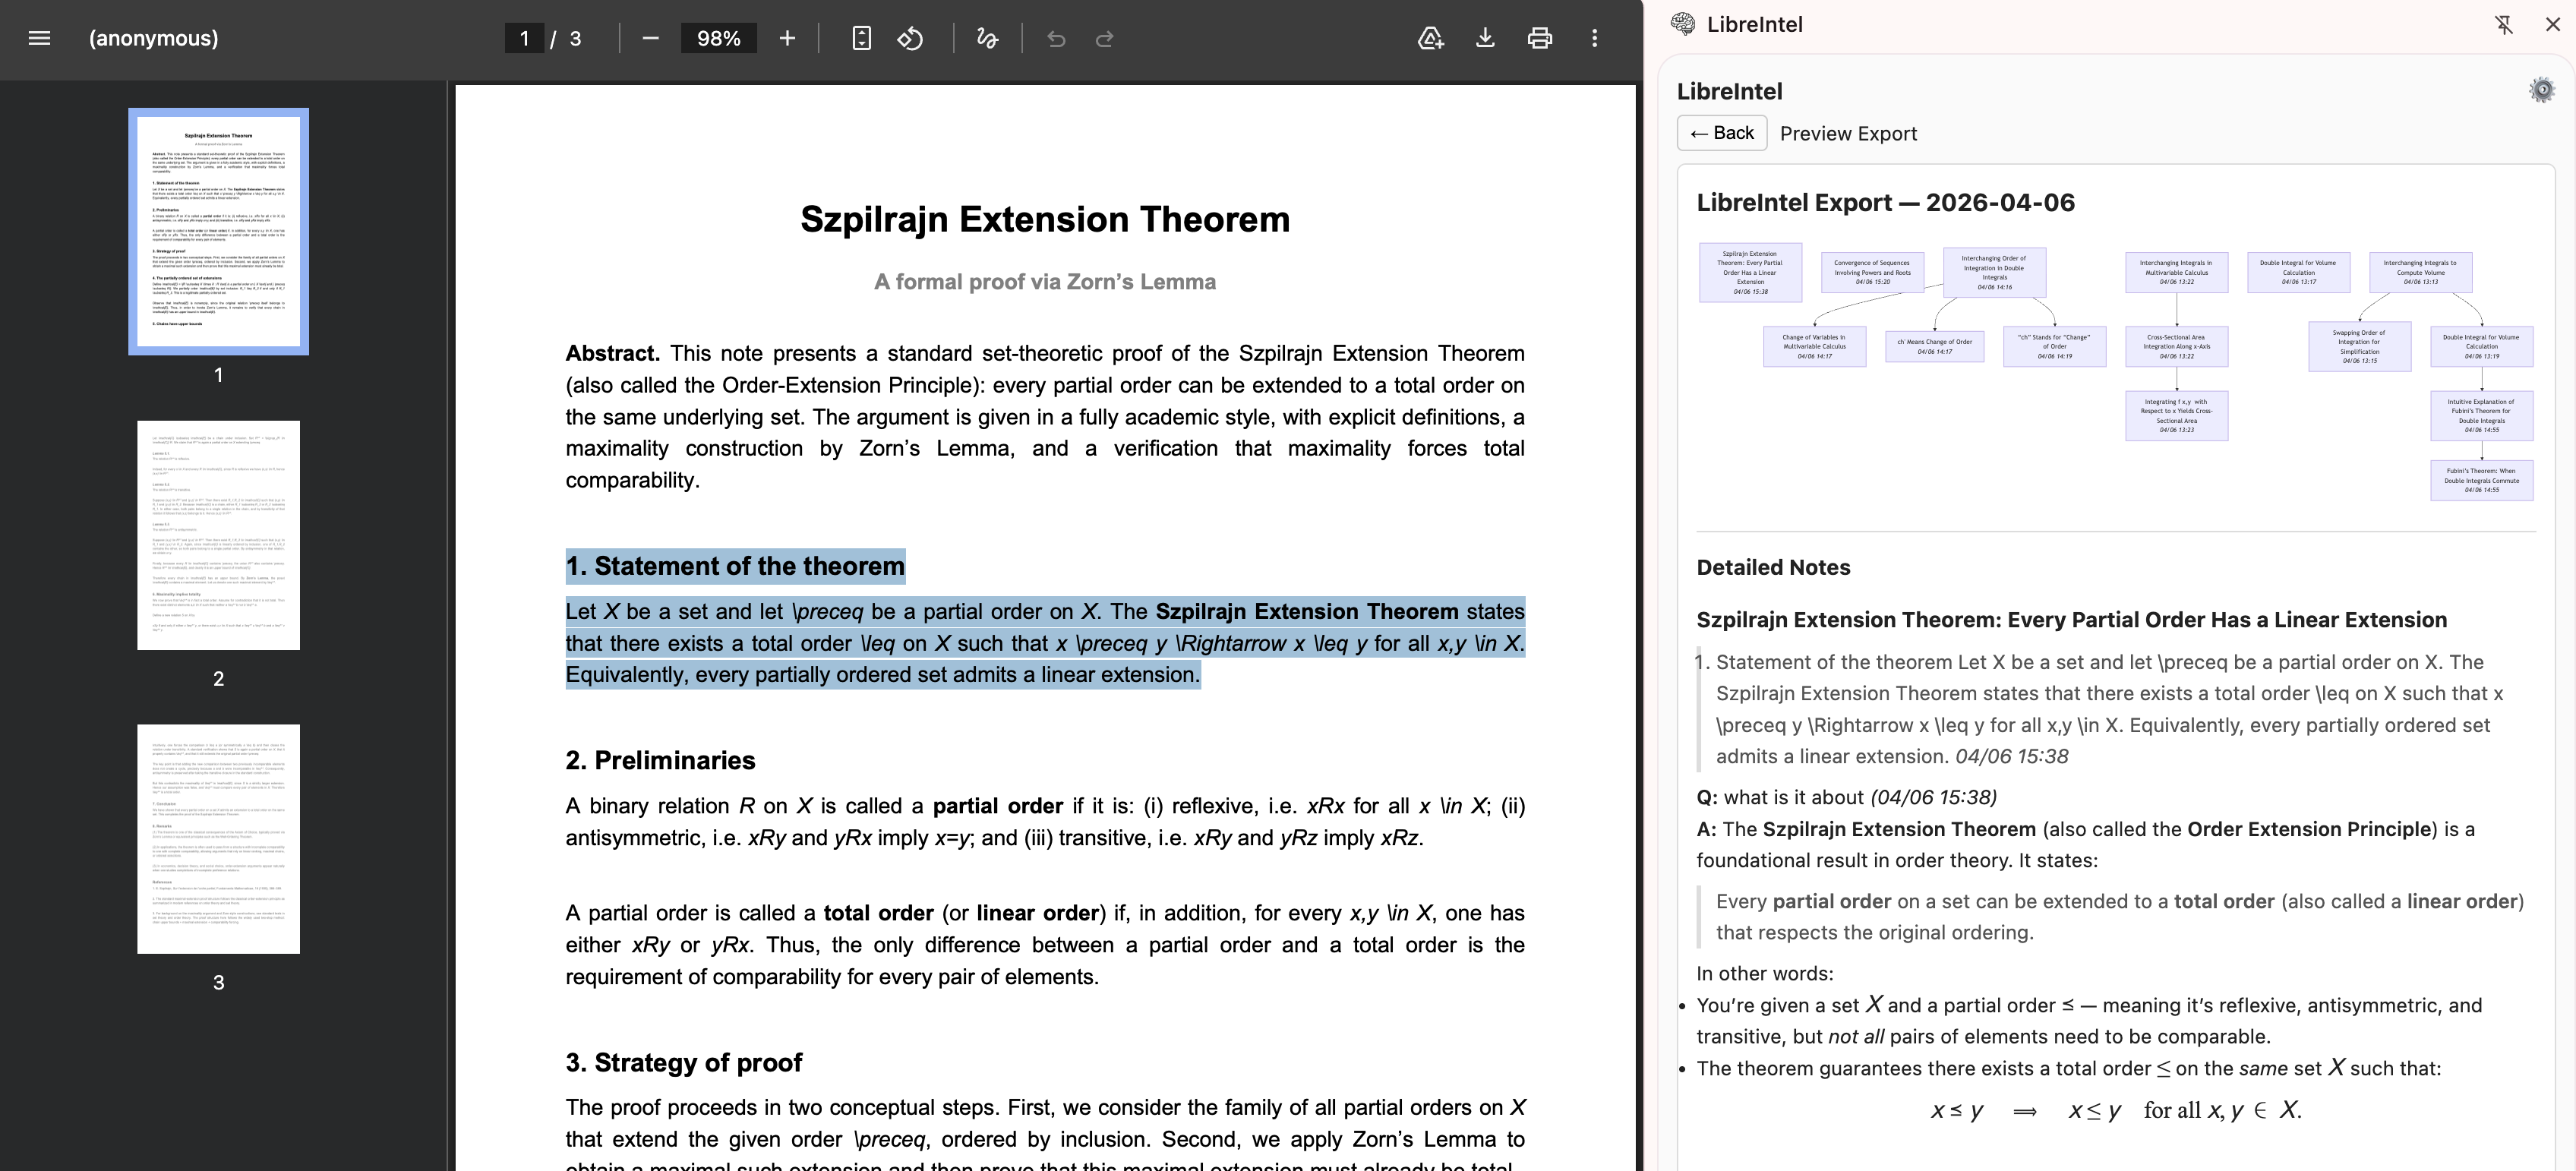Select the Preview Export view
The width and height of the screenshot is (2576, 1171).
tap(1848, 132)
